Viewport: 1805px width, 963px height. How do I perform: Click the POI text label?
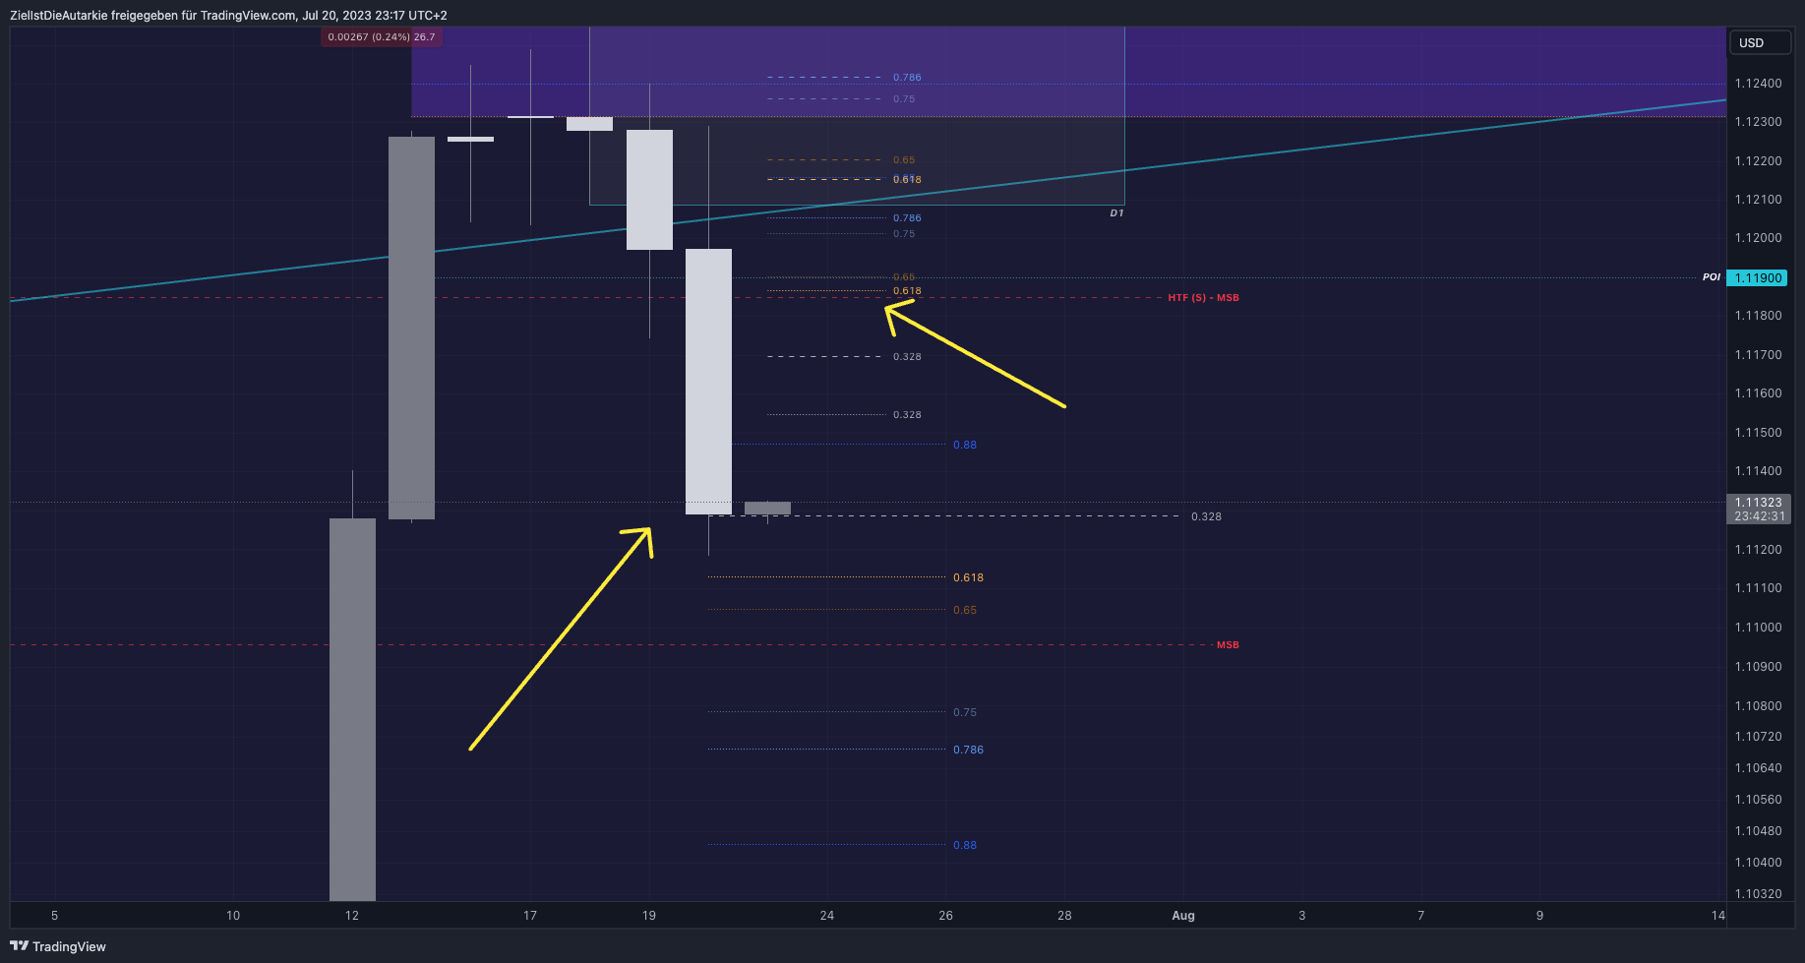point(1712,277)
